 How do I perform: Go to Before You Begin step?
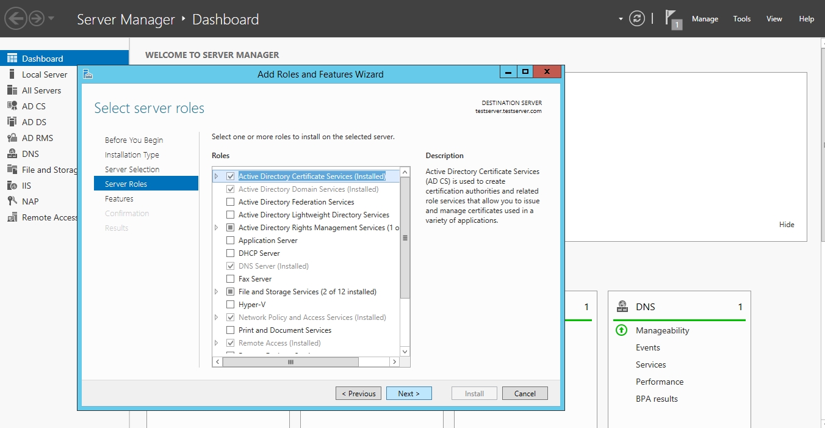[134, 140]
